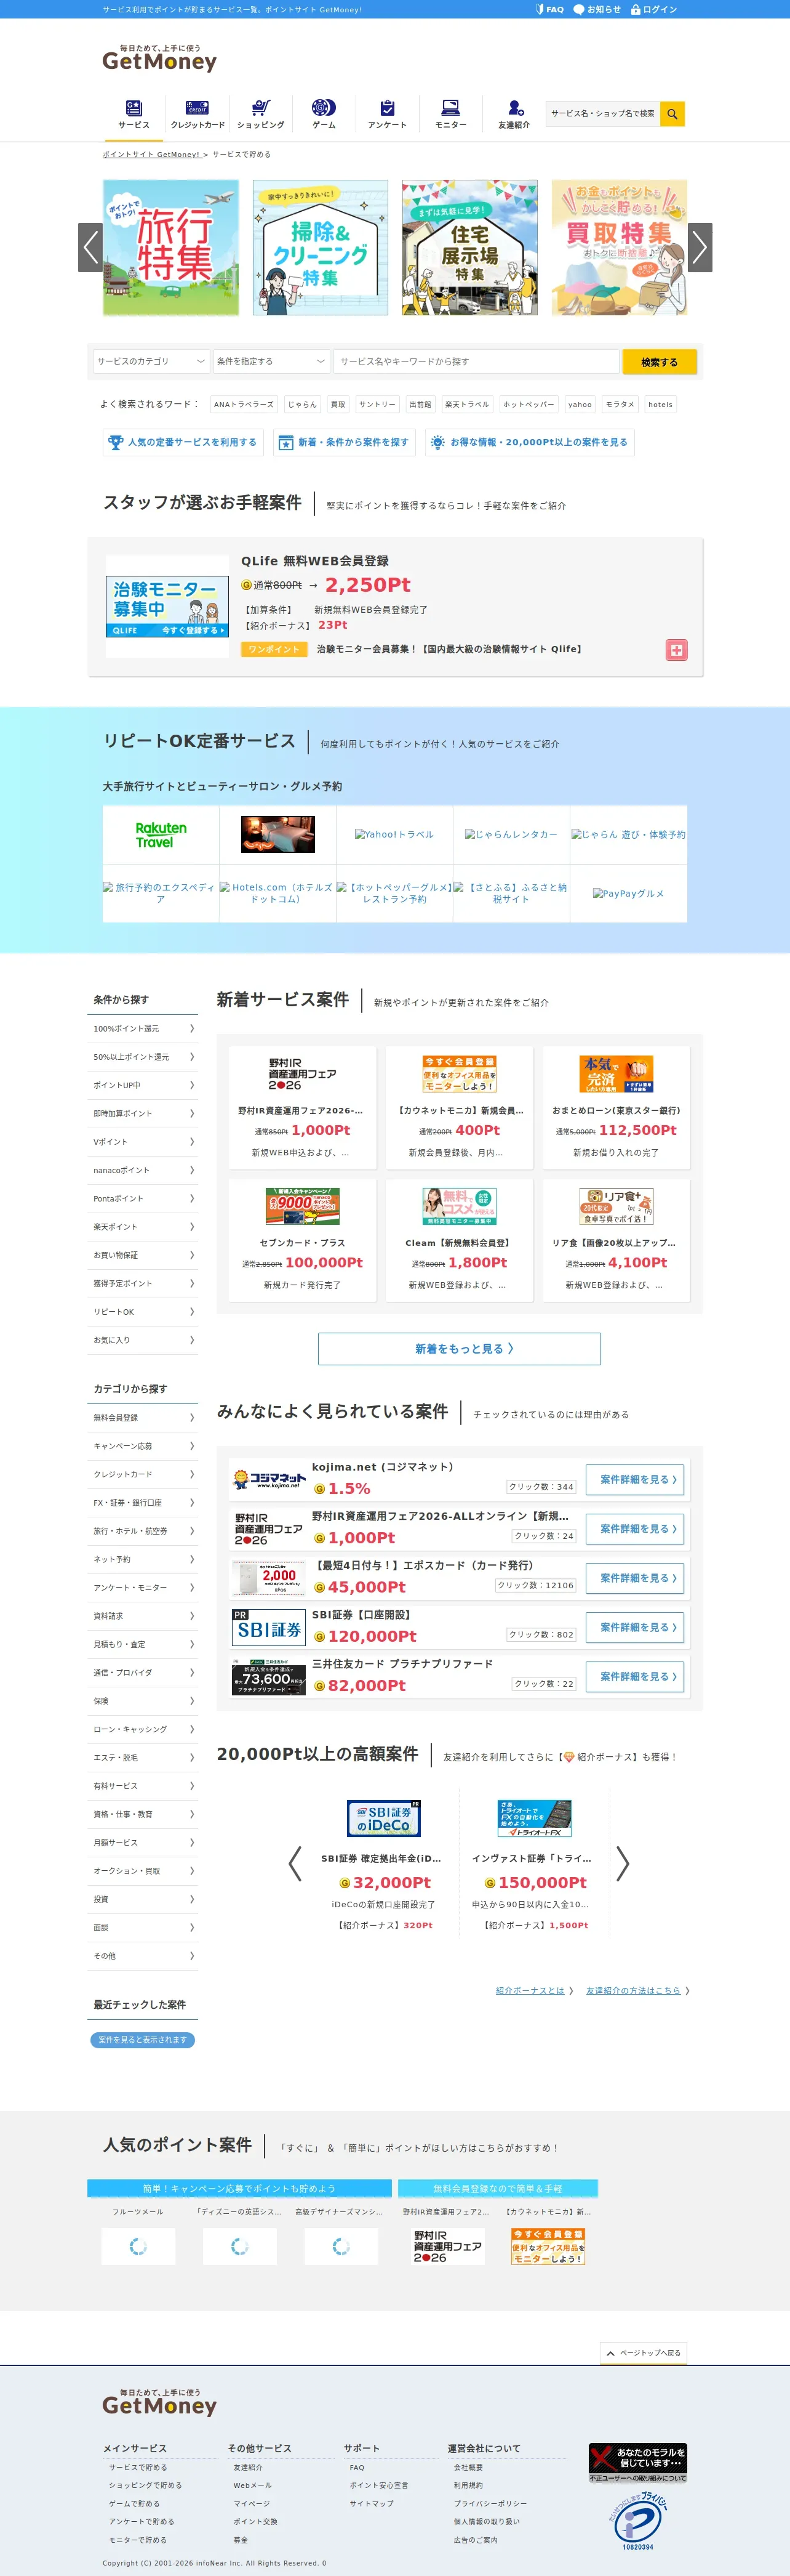Open the モニター laptop icon
This screenshot has height=2576, width=790.
coord(450,108)
